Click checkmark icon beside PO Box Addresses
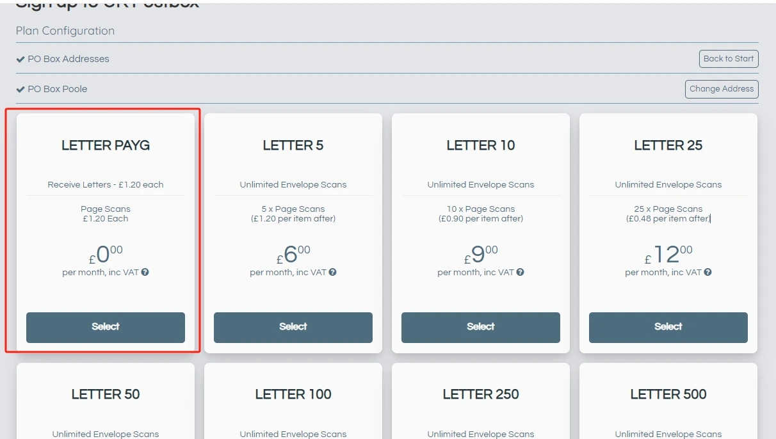This screenshot has width=776, height=439. [20, 59]
